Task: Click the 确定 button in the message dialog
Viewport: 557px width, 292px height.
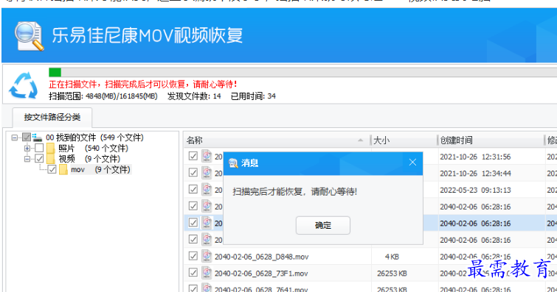Action: tap(323, 225)
